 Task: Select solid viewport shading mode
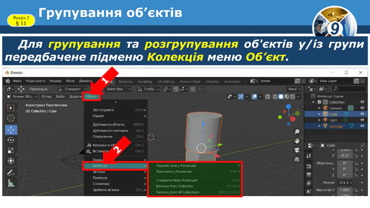tap(281, 97)
